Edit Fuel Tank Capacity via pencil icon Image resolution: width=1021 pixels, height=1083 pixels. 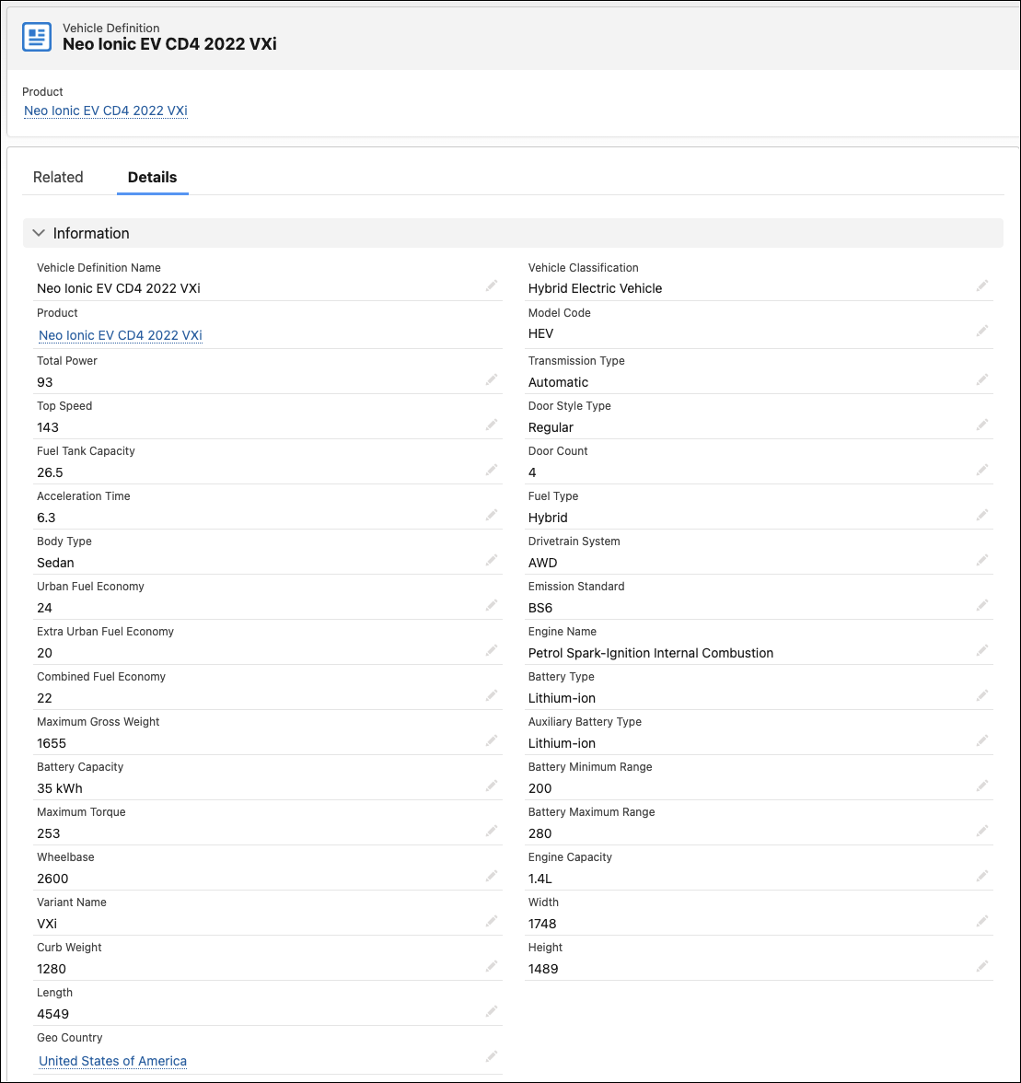pyautogui.click(x=492, y=470)
